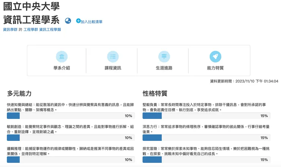The width and height of the screenshot is (281, 167).
Task: Click the 國立中央大學 heading
Action: pyautogui.click(x=32, y=6)
